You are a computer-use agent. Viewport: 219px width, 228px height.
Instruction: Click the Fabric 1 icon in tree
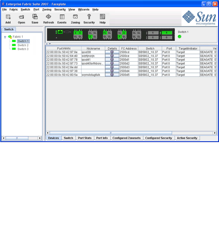click(x=10, y=37)
